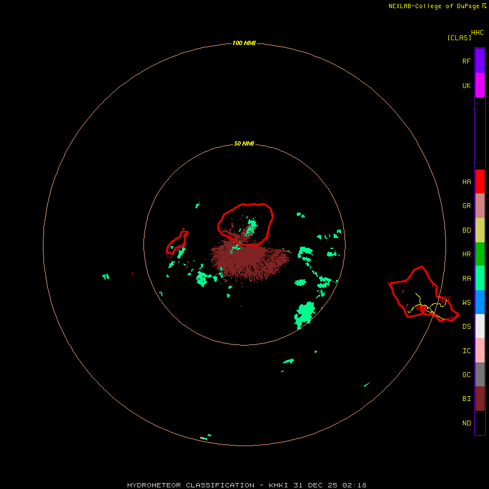
Task: Select the GR pink-brown legend swatch
Action: click(x=480, y=206)
